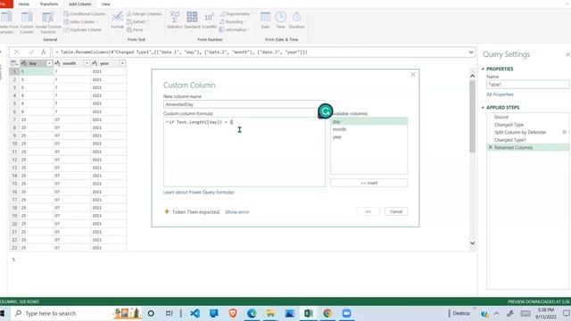Open the Information dropdown

point(234,29)
